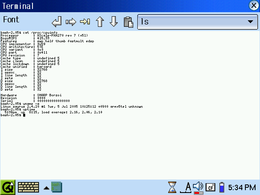This screenshot has width=260, height=195.
Task: Click the 'Cache lockdown' row
Action: coord(30,64)
